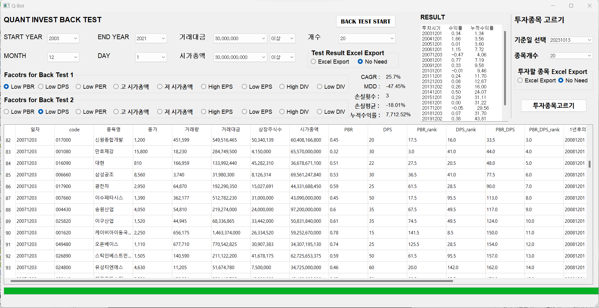Start the back test
The image size is (599, 308).
[x=366, y=21]
